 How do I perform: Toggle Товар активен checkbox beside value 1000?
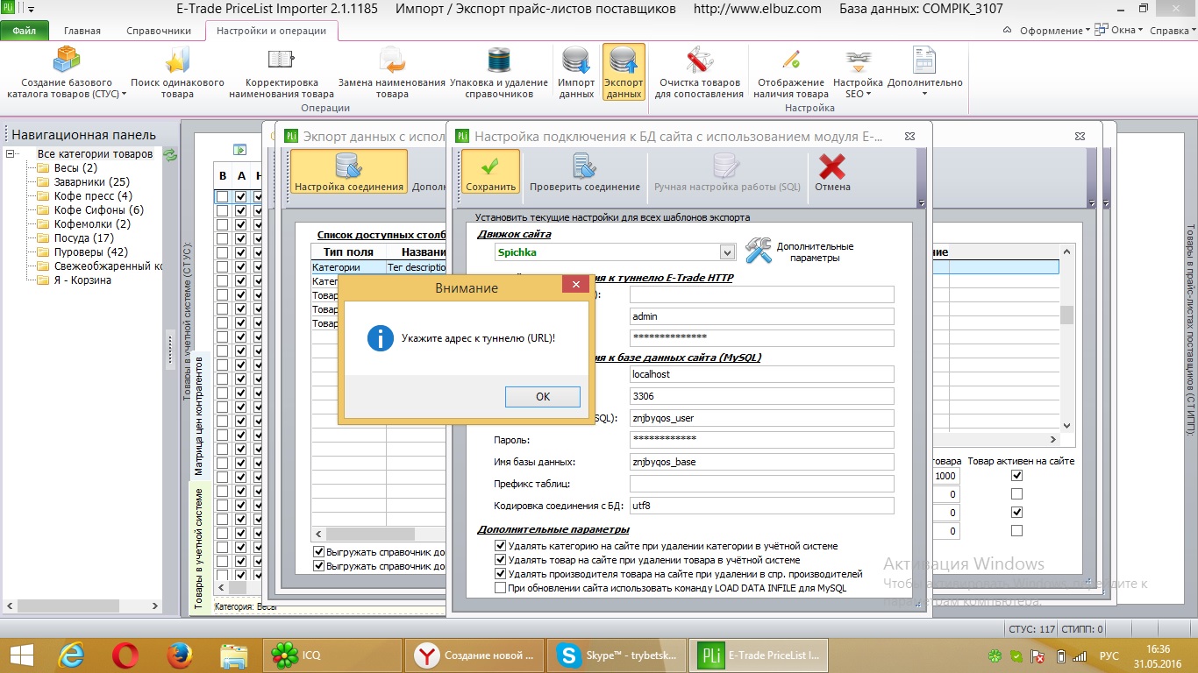click(1016, 475)
